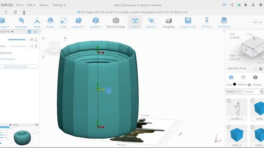
Task: Click the home view icon in viewport
Action: click(43, 38)
